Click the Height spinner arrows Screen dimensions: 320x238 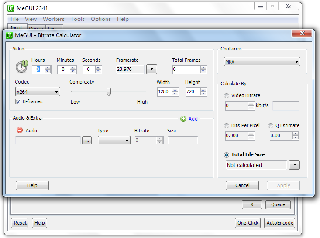coord(203,91)
